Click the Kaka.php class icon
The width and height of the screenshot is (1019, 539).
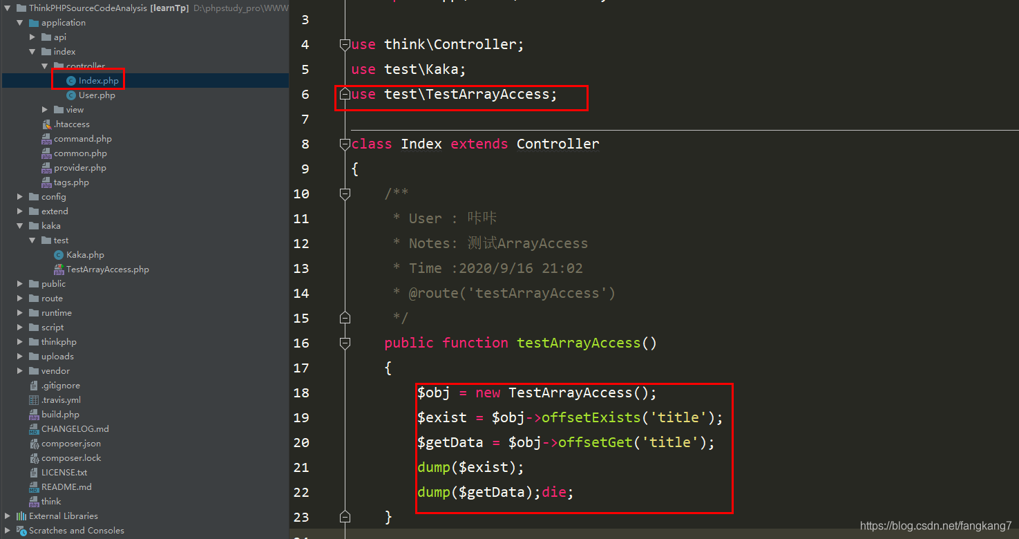59,255
